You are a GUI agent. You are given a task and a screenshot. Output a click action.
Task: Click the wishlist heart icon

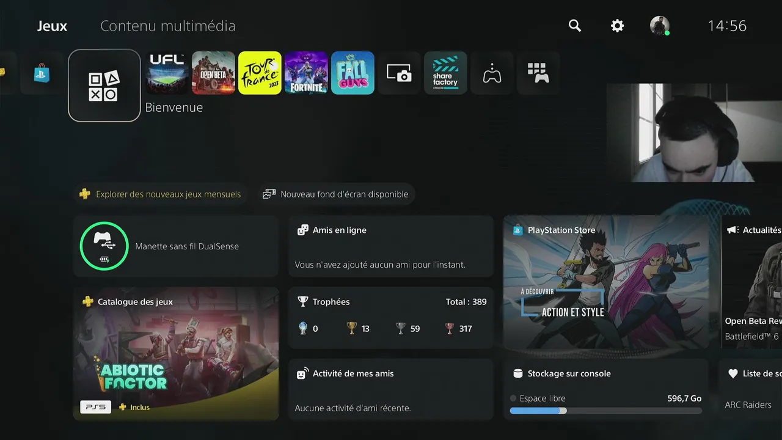pos(733,373)
